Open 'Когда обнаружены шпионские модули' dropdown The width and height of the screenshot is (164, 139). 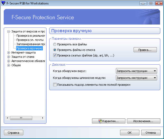(136, 78)
